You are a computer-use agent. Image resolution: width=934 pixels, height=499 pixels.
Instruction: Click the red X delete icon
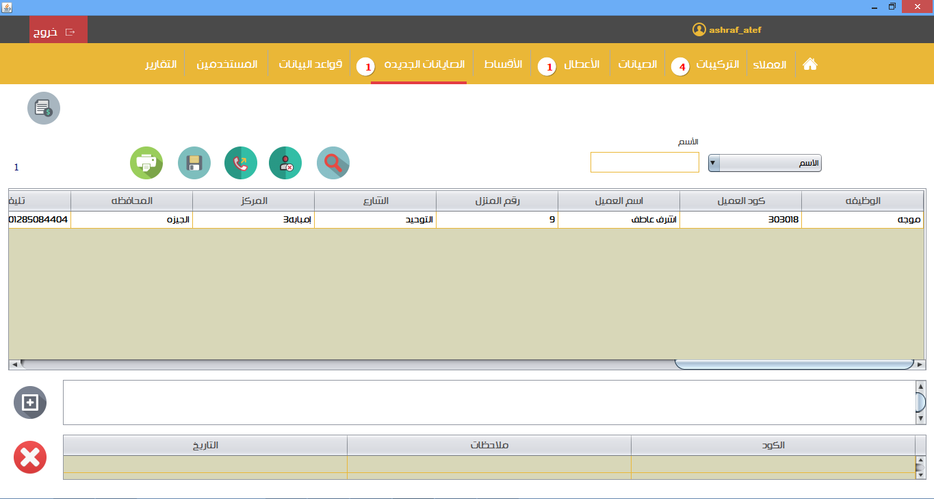[x=30, y=457]
